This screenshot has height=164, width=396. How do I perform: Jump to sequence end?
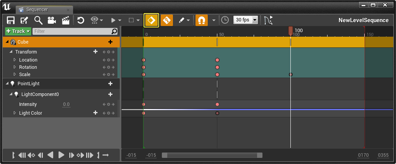point(90,155)
